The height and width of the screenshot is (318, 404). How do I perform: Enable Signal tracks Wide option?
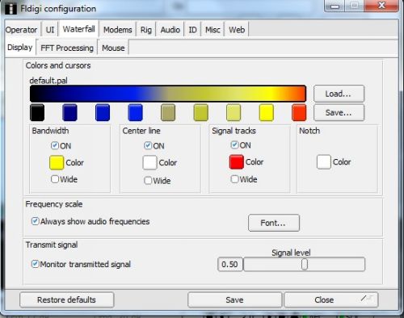tap(234, 179)
